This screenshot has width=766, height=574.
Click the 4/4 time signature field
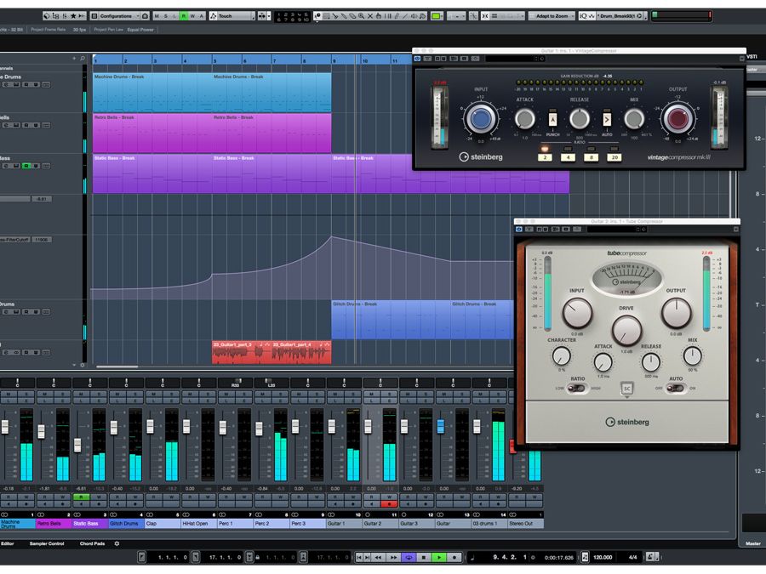click(632, 557)
